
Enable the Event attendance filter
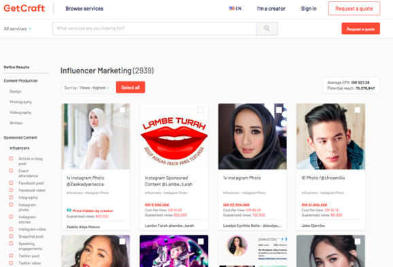click(x=11, y=171)
